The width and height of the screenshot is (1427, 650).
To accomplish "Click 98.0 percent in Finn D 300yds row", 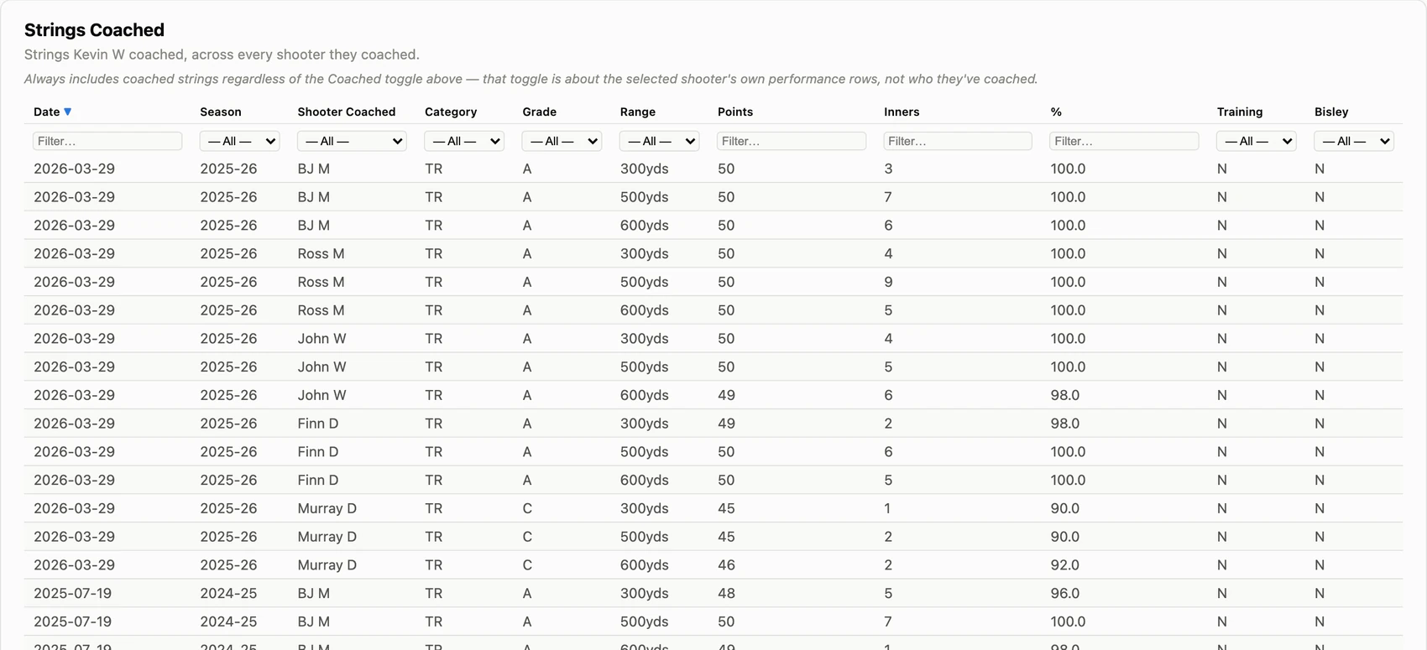I will click(1065, 424).
